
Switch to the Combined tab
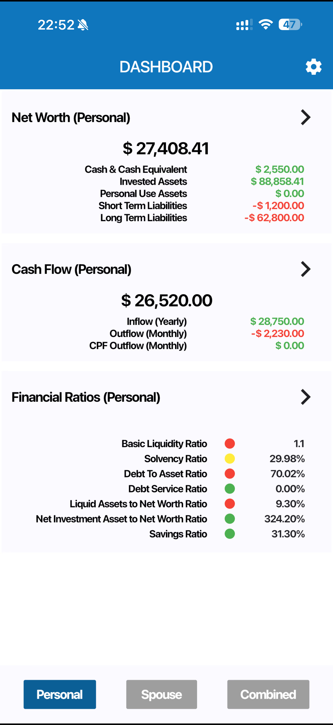coord(268,694)
